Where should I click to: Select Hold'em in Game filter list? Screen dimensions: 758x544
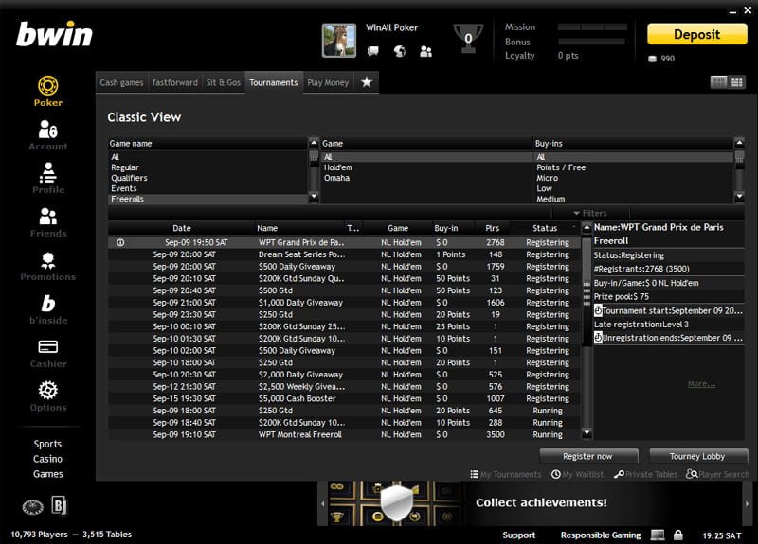pyautogui.click(x=426, y=167)
